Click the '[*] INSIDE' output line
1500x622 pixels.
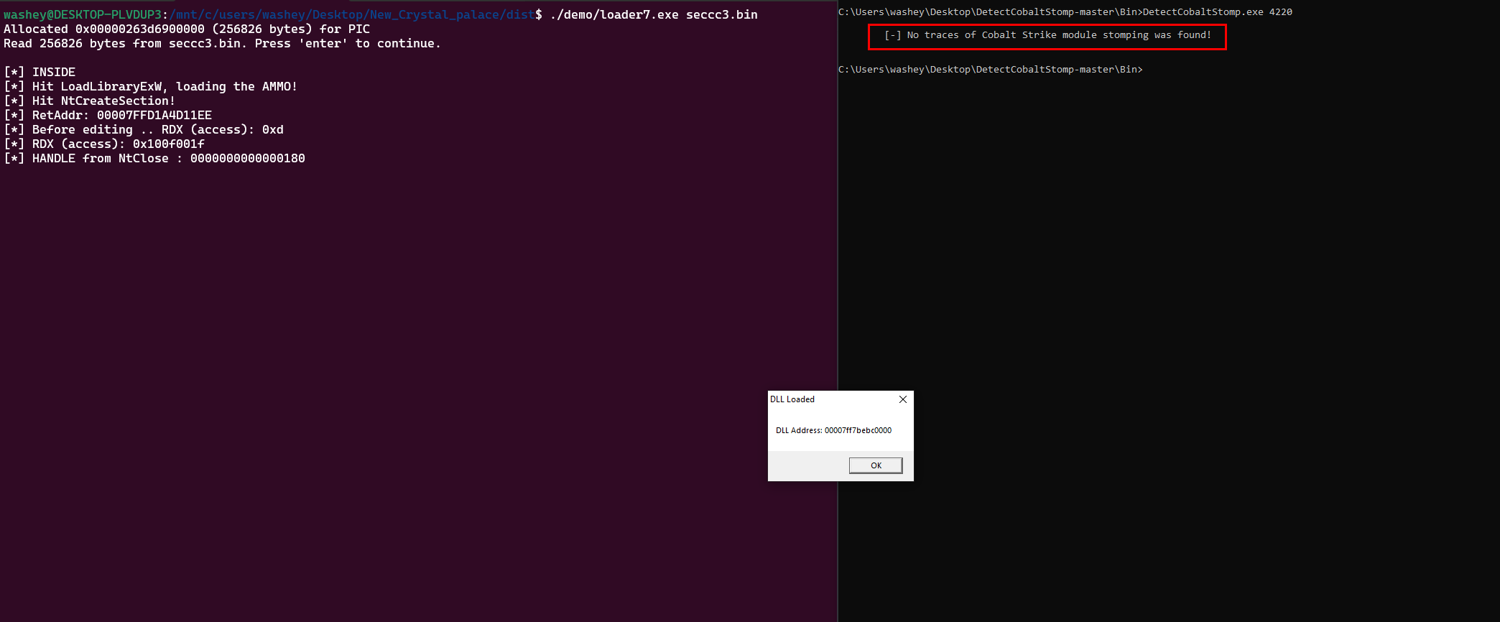pyautogui.click(x=40, y=72)
